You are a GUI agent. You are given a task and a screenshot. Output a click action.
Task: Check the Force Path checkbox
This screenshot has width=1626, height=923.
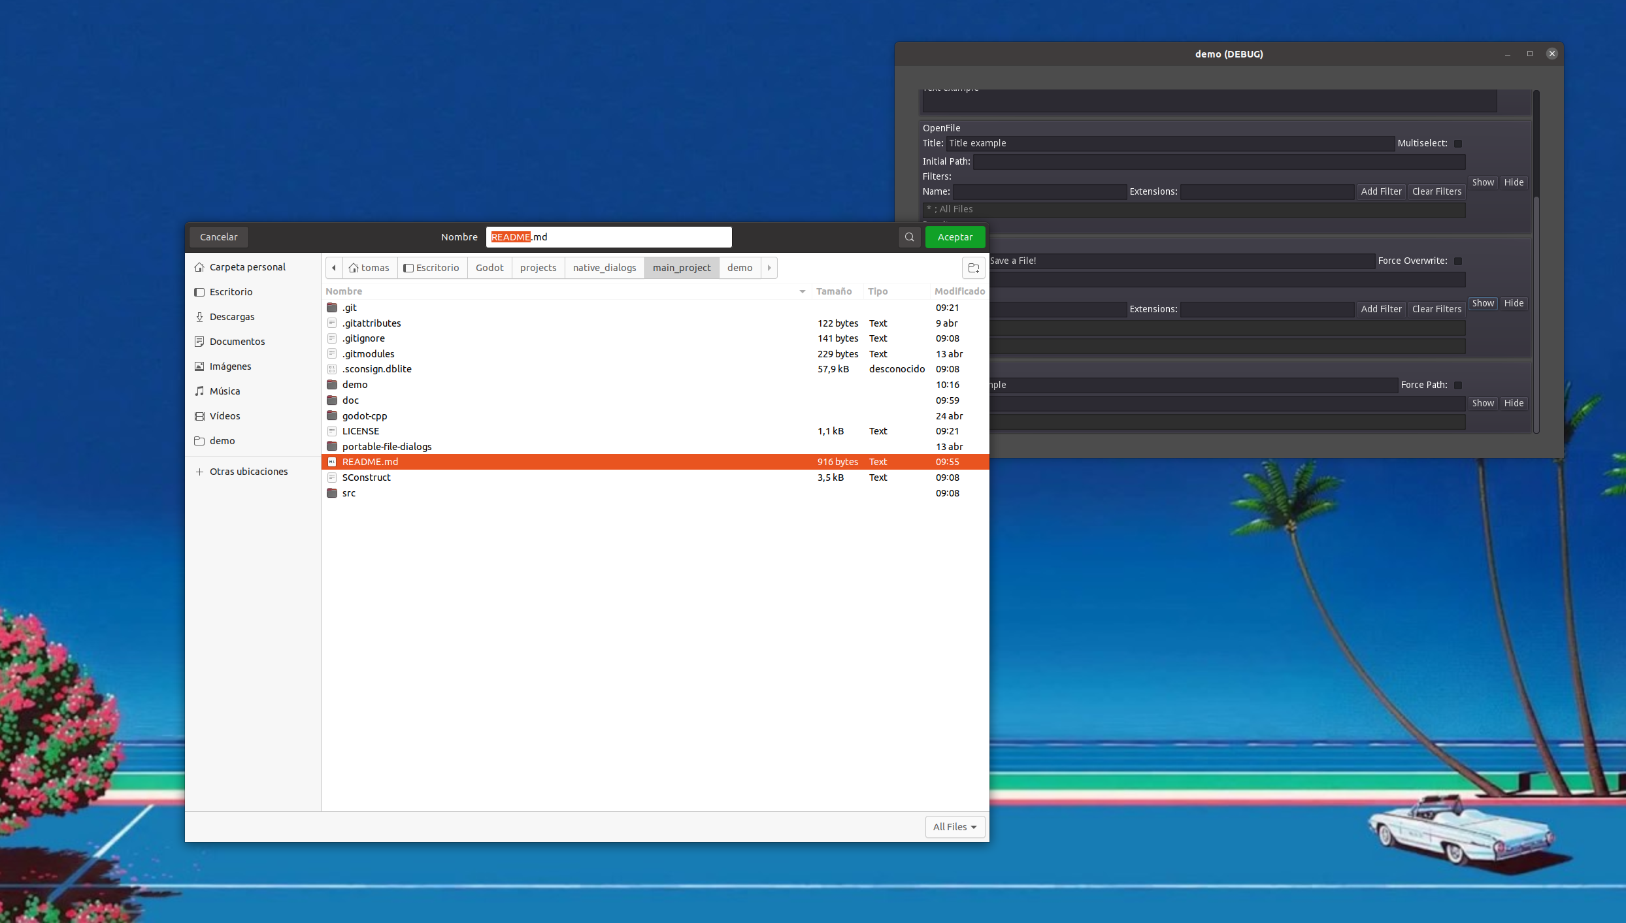pyautogui.click(x=1458, y=385)
